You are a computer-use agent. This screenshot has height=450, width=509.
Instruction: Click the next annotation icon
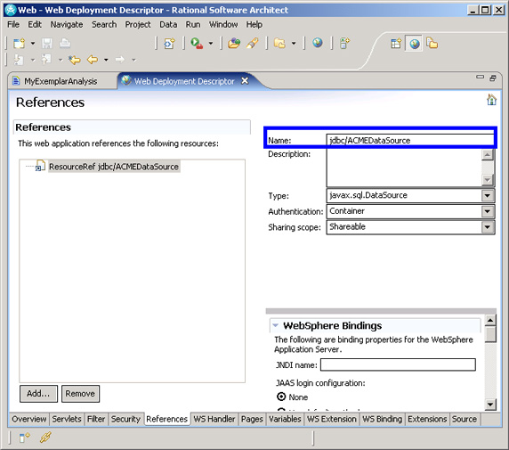click(18, 60)
